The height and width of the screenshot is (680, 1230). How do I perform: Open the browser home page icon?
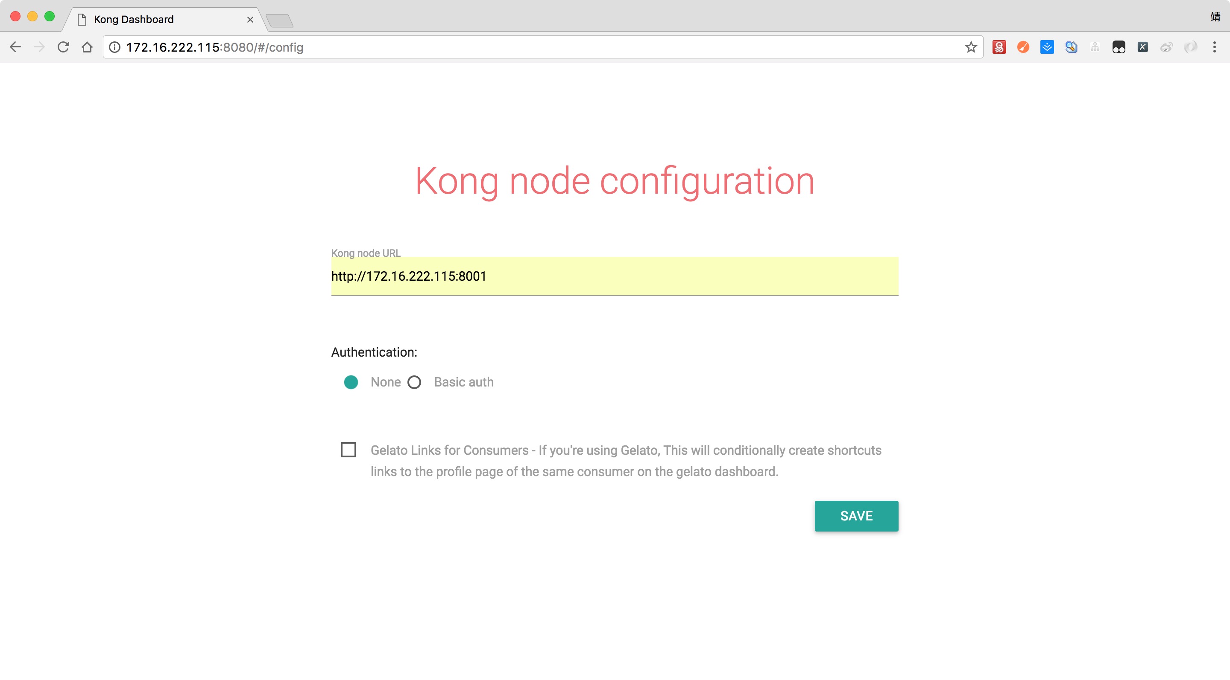click(x=87, y=47)
